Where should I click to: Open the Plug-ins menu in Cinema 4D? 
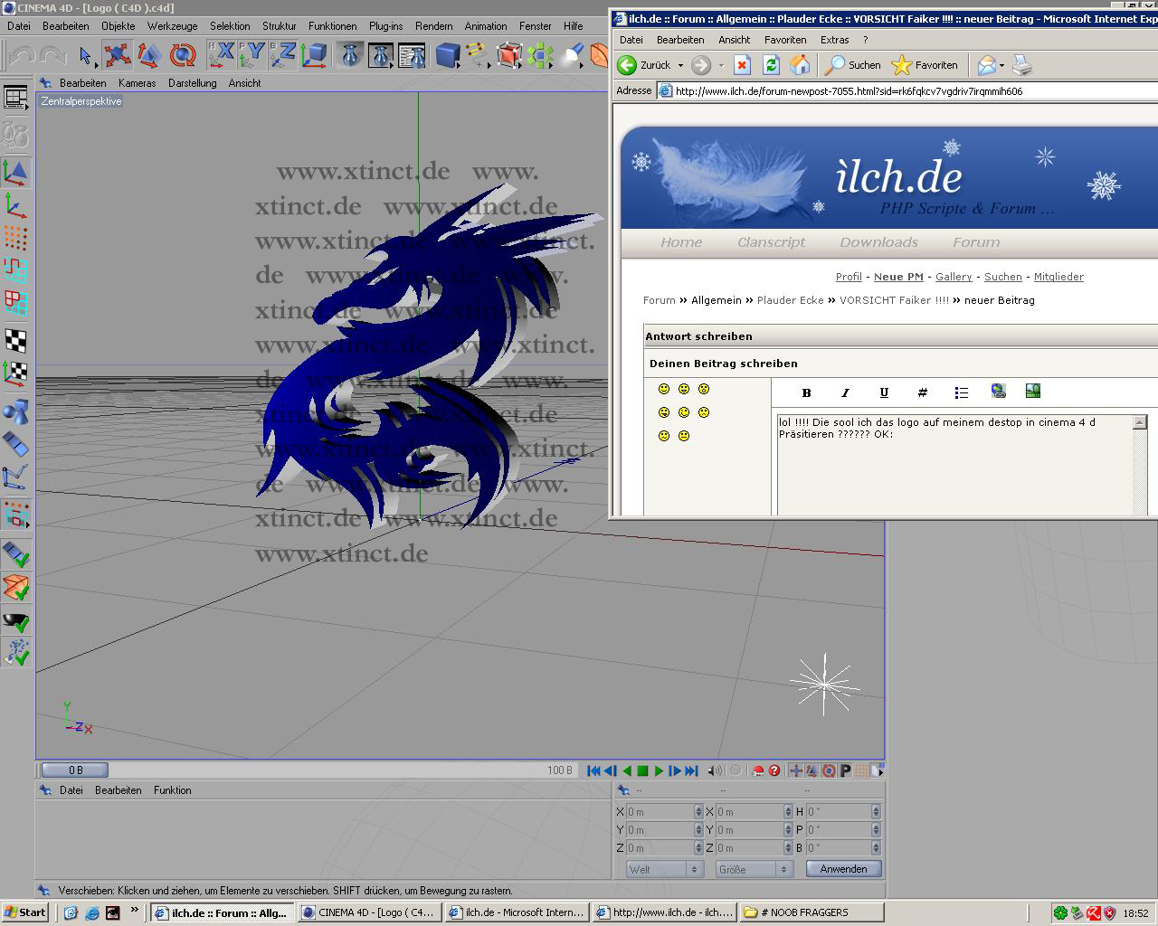point(385,26)
